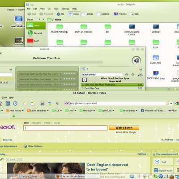Select Root in Places panel
The image size is (179, 179).
pyautogui.click(x=36, y=41)
